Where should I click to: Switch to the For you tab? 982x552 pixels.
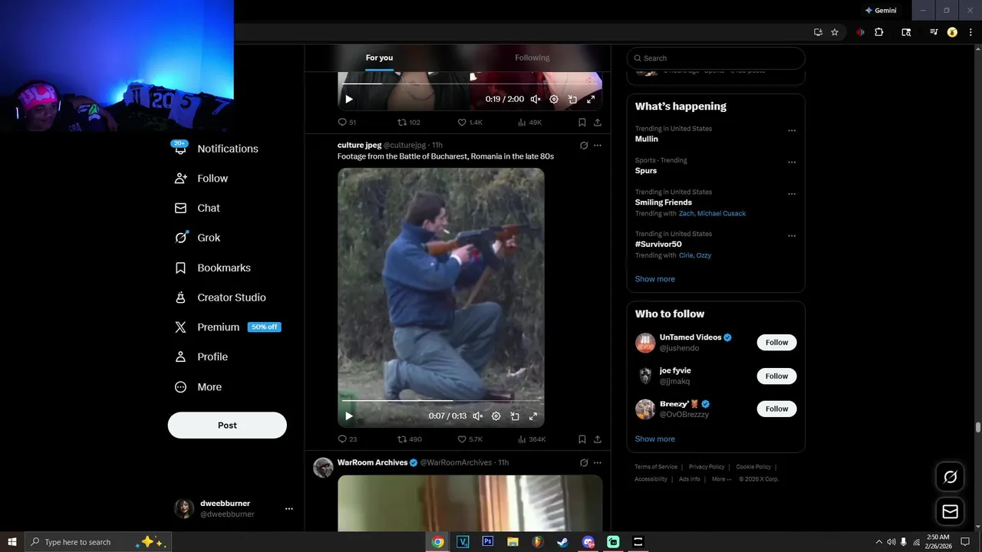pyautogui.click(x=379, y=58)
